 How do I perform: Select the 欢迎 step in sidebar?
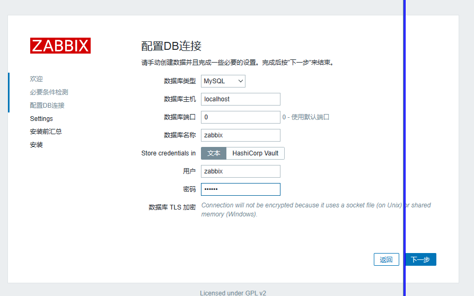pyautogui.click(x=36, y=79)
